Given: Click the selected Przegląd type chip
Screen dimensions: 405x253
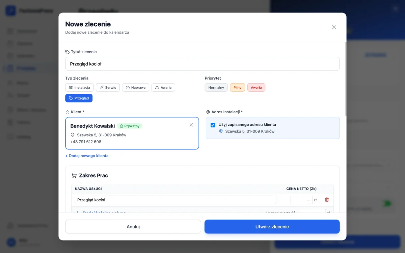Looking at the screenshot, I should 79,98.
